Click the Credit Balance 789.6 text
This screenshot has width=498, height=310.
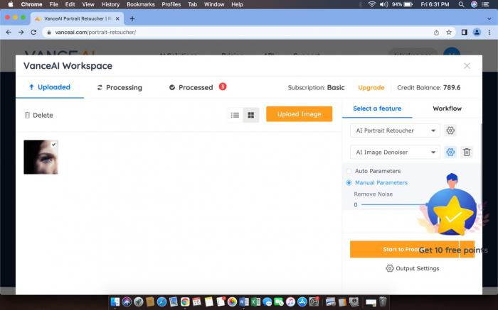pyautogui.click(x=428, y=88)
